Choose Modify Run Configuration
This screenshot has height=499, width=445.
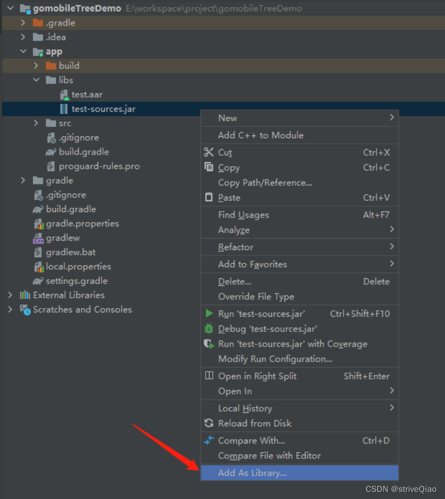point(299,359)
